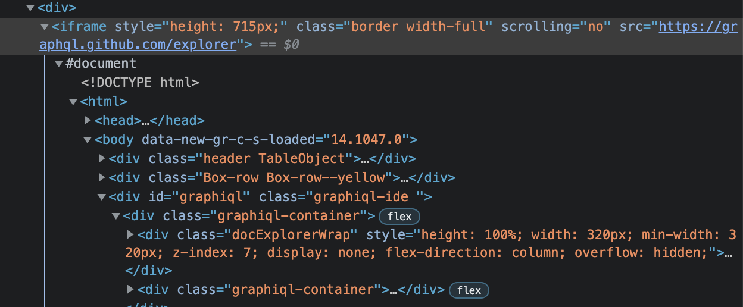The image size is (743, 307).
Task: Click the scrolling "no" attribute value
Action: point(595,27)
